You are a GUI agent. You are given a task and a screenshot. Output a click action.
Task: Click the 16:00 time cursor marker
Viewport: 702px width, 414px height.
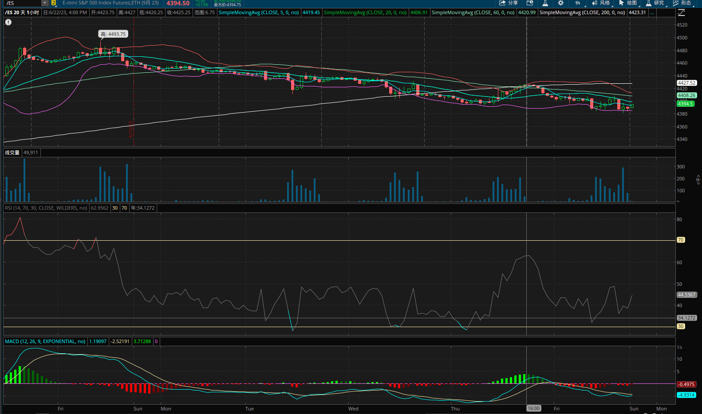(534, 409)
